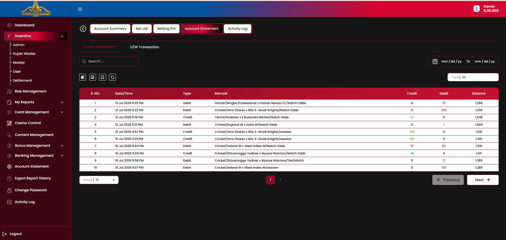Open the Bet List tab
Image resolution: width=506 pixels, height=240 pixels.
tap(142, 29)
